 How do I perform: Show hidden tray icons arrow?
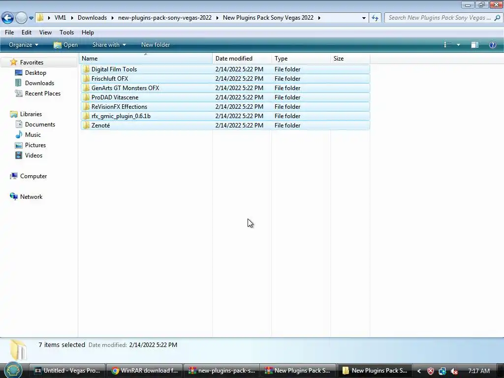[419, 371]
